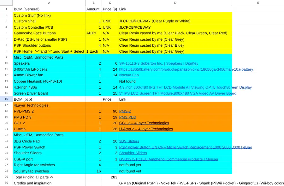This screenshot has height=186, width=284.
Task: Open the 3DS Sliders link
Action: pyautogui.click(x=129, y=141)
